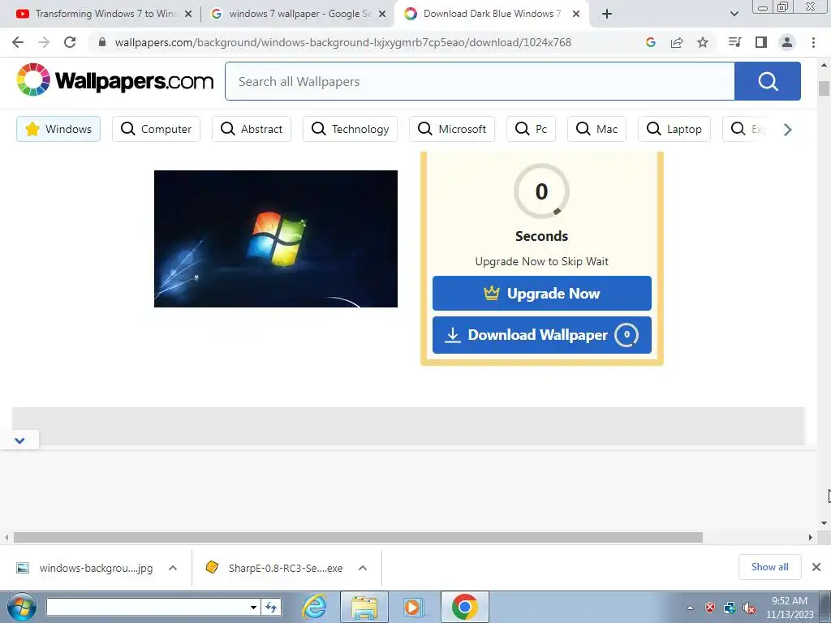The width and height of the screenshot is (831, 623).
Task: Click the Google icon in the address bar
Action: point(651,42)
